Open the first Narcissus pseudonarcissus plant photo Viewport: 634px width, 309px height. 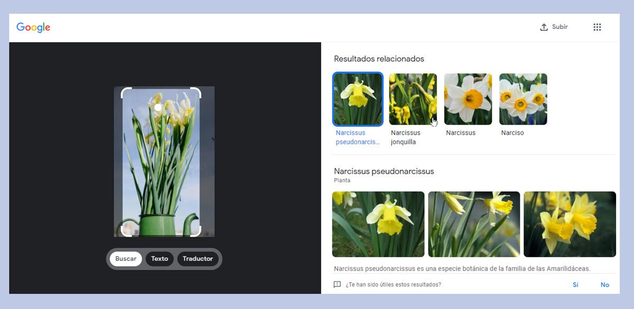(378, 224)
